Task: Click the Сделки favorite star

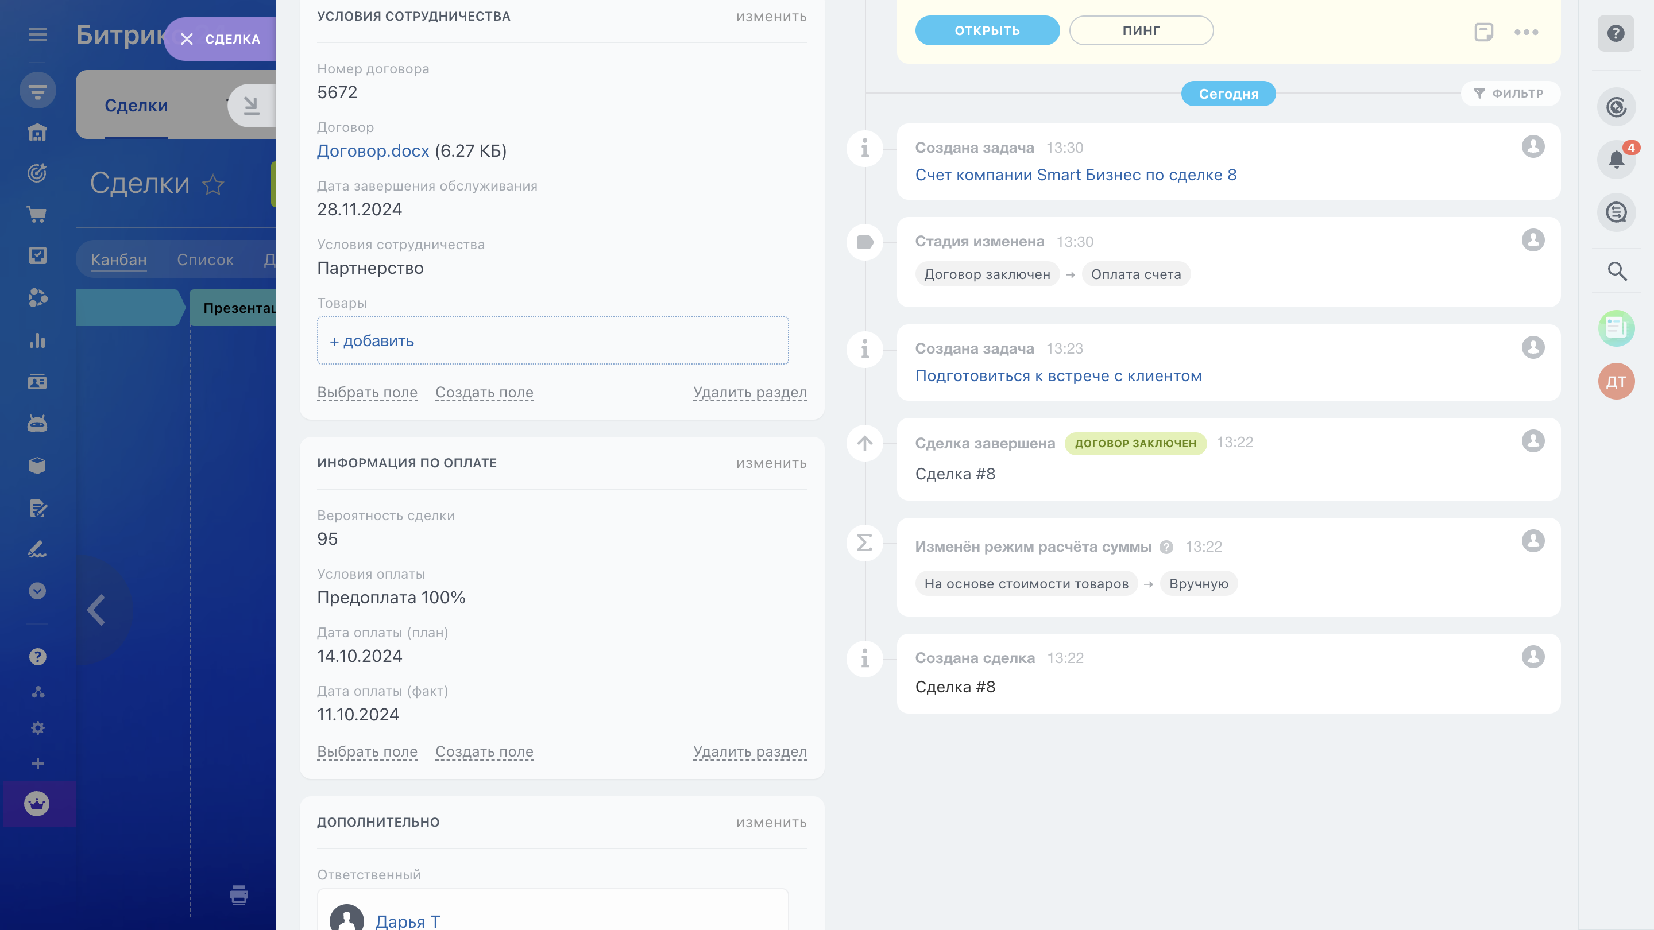Action: (x=213, y=185)
